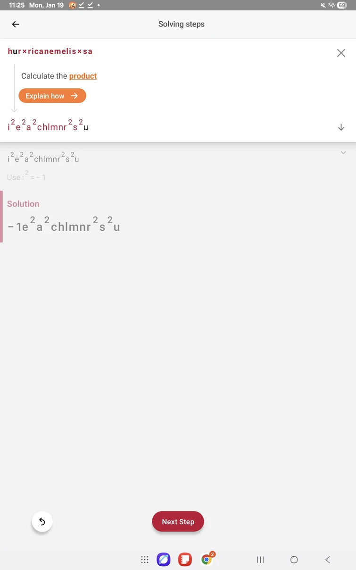
Task: Launch the purple planet browser app
Action: click(164, 560)
